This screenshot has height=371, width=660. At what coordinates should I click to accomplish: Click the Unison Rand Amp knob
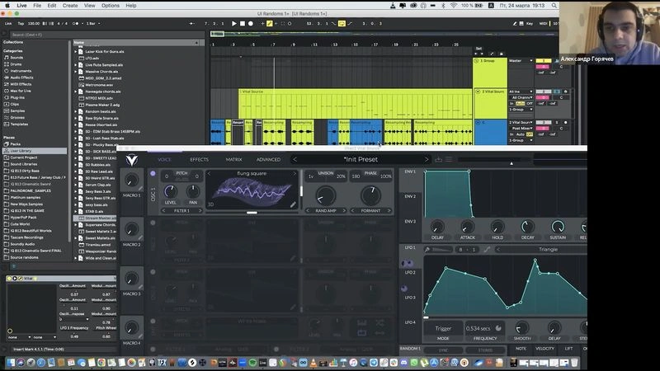pos(325,195)
